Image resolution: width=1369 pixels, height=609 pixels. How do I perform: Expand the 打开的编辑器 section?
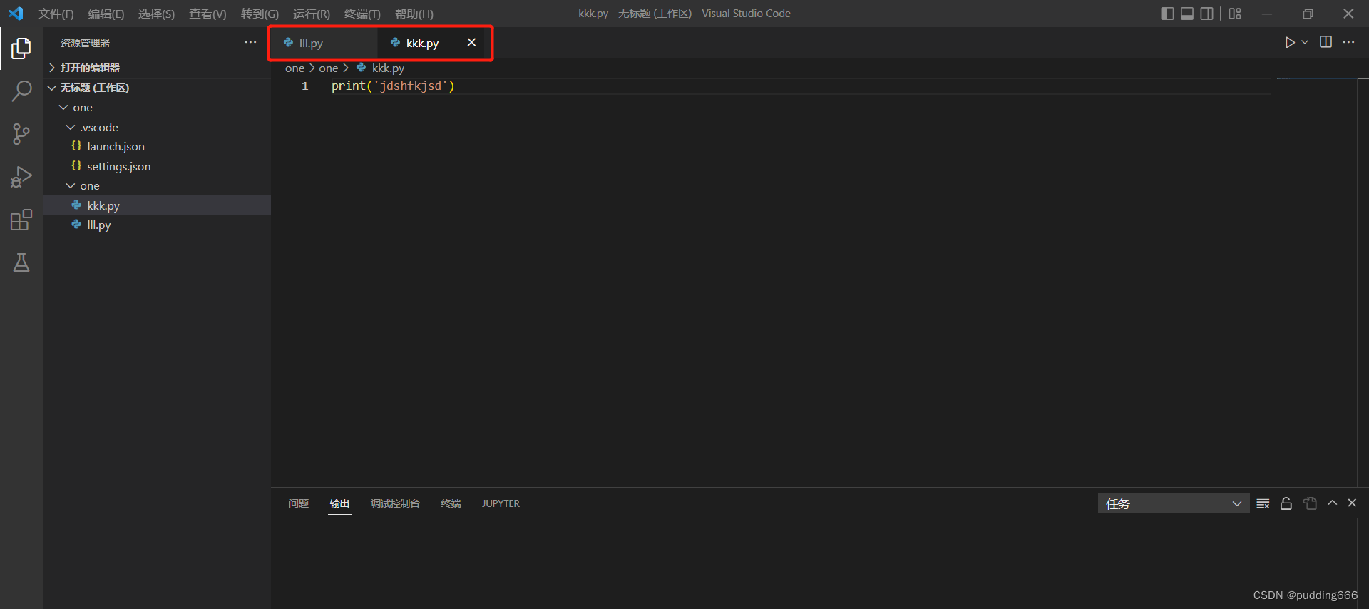coord(157,68)
